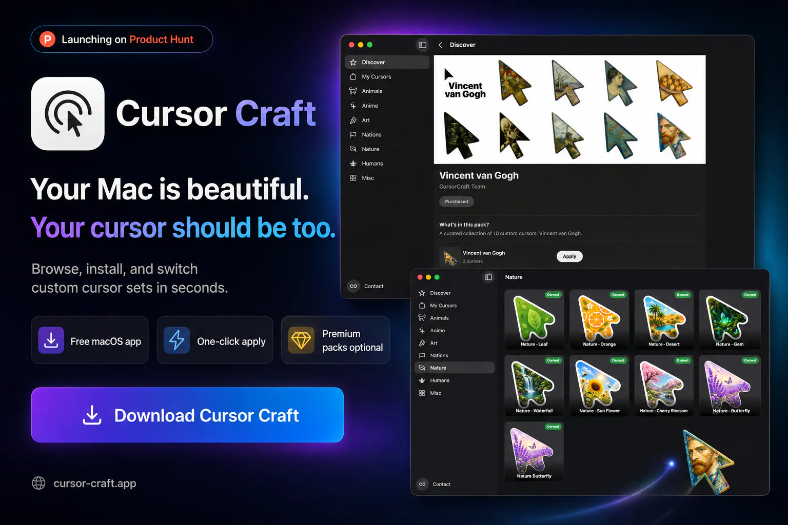788x525 pixels.
Task: Open the Nature - Waterfall cursor card
Action: point(534,385)
